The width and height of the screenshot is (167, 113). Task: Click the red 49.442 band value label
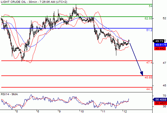(160, 49)
